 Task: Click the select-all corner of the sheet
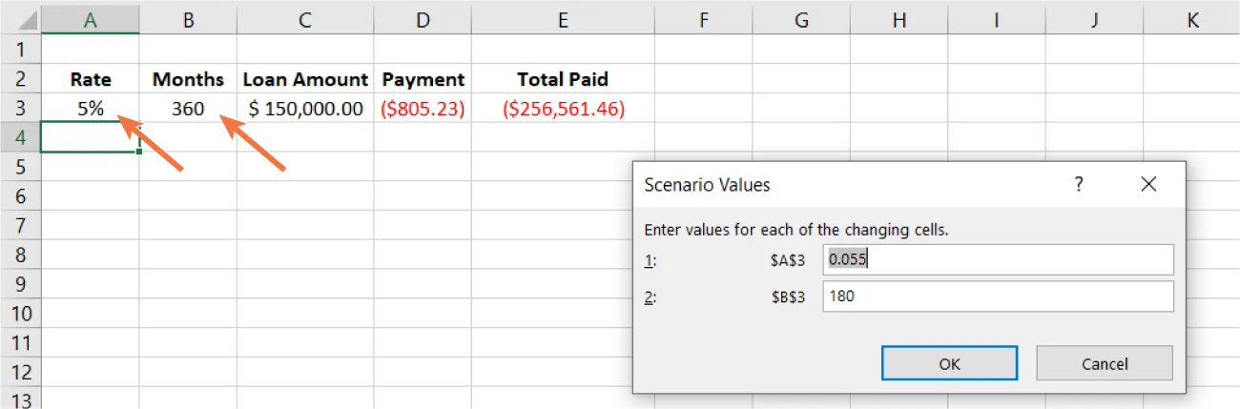(20, 19)
